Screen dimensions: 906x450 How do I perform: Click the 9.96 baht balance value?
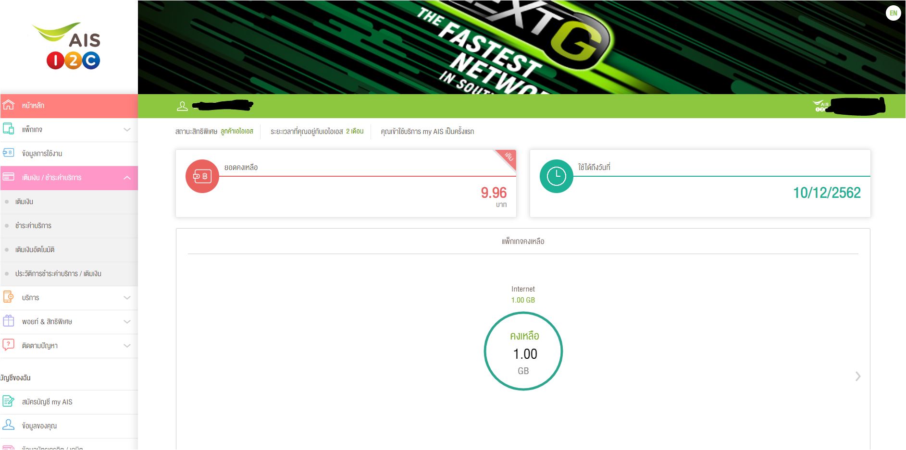point(494,193)
